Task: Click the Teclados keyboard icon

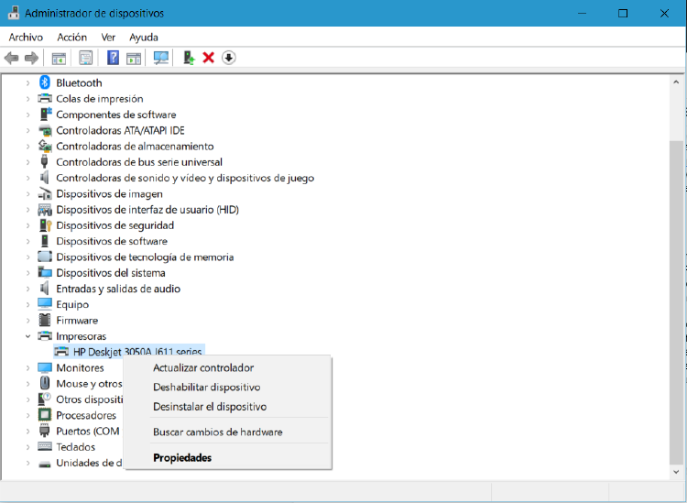Action: pos(45,446)
